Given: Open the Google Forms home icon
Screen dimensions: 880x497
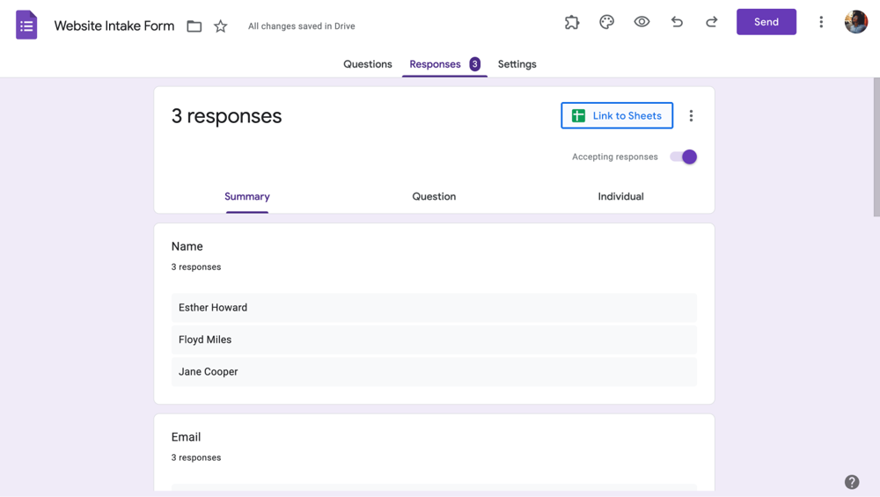Looking at the screenshot, I should (26, 26).
